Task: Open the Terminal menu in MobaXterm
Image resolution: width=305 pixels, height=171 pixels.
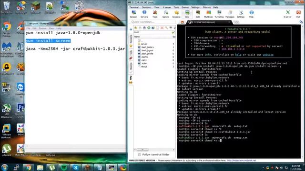Action: (x=134, y=8)
